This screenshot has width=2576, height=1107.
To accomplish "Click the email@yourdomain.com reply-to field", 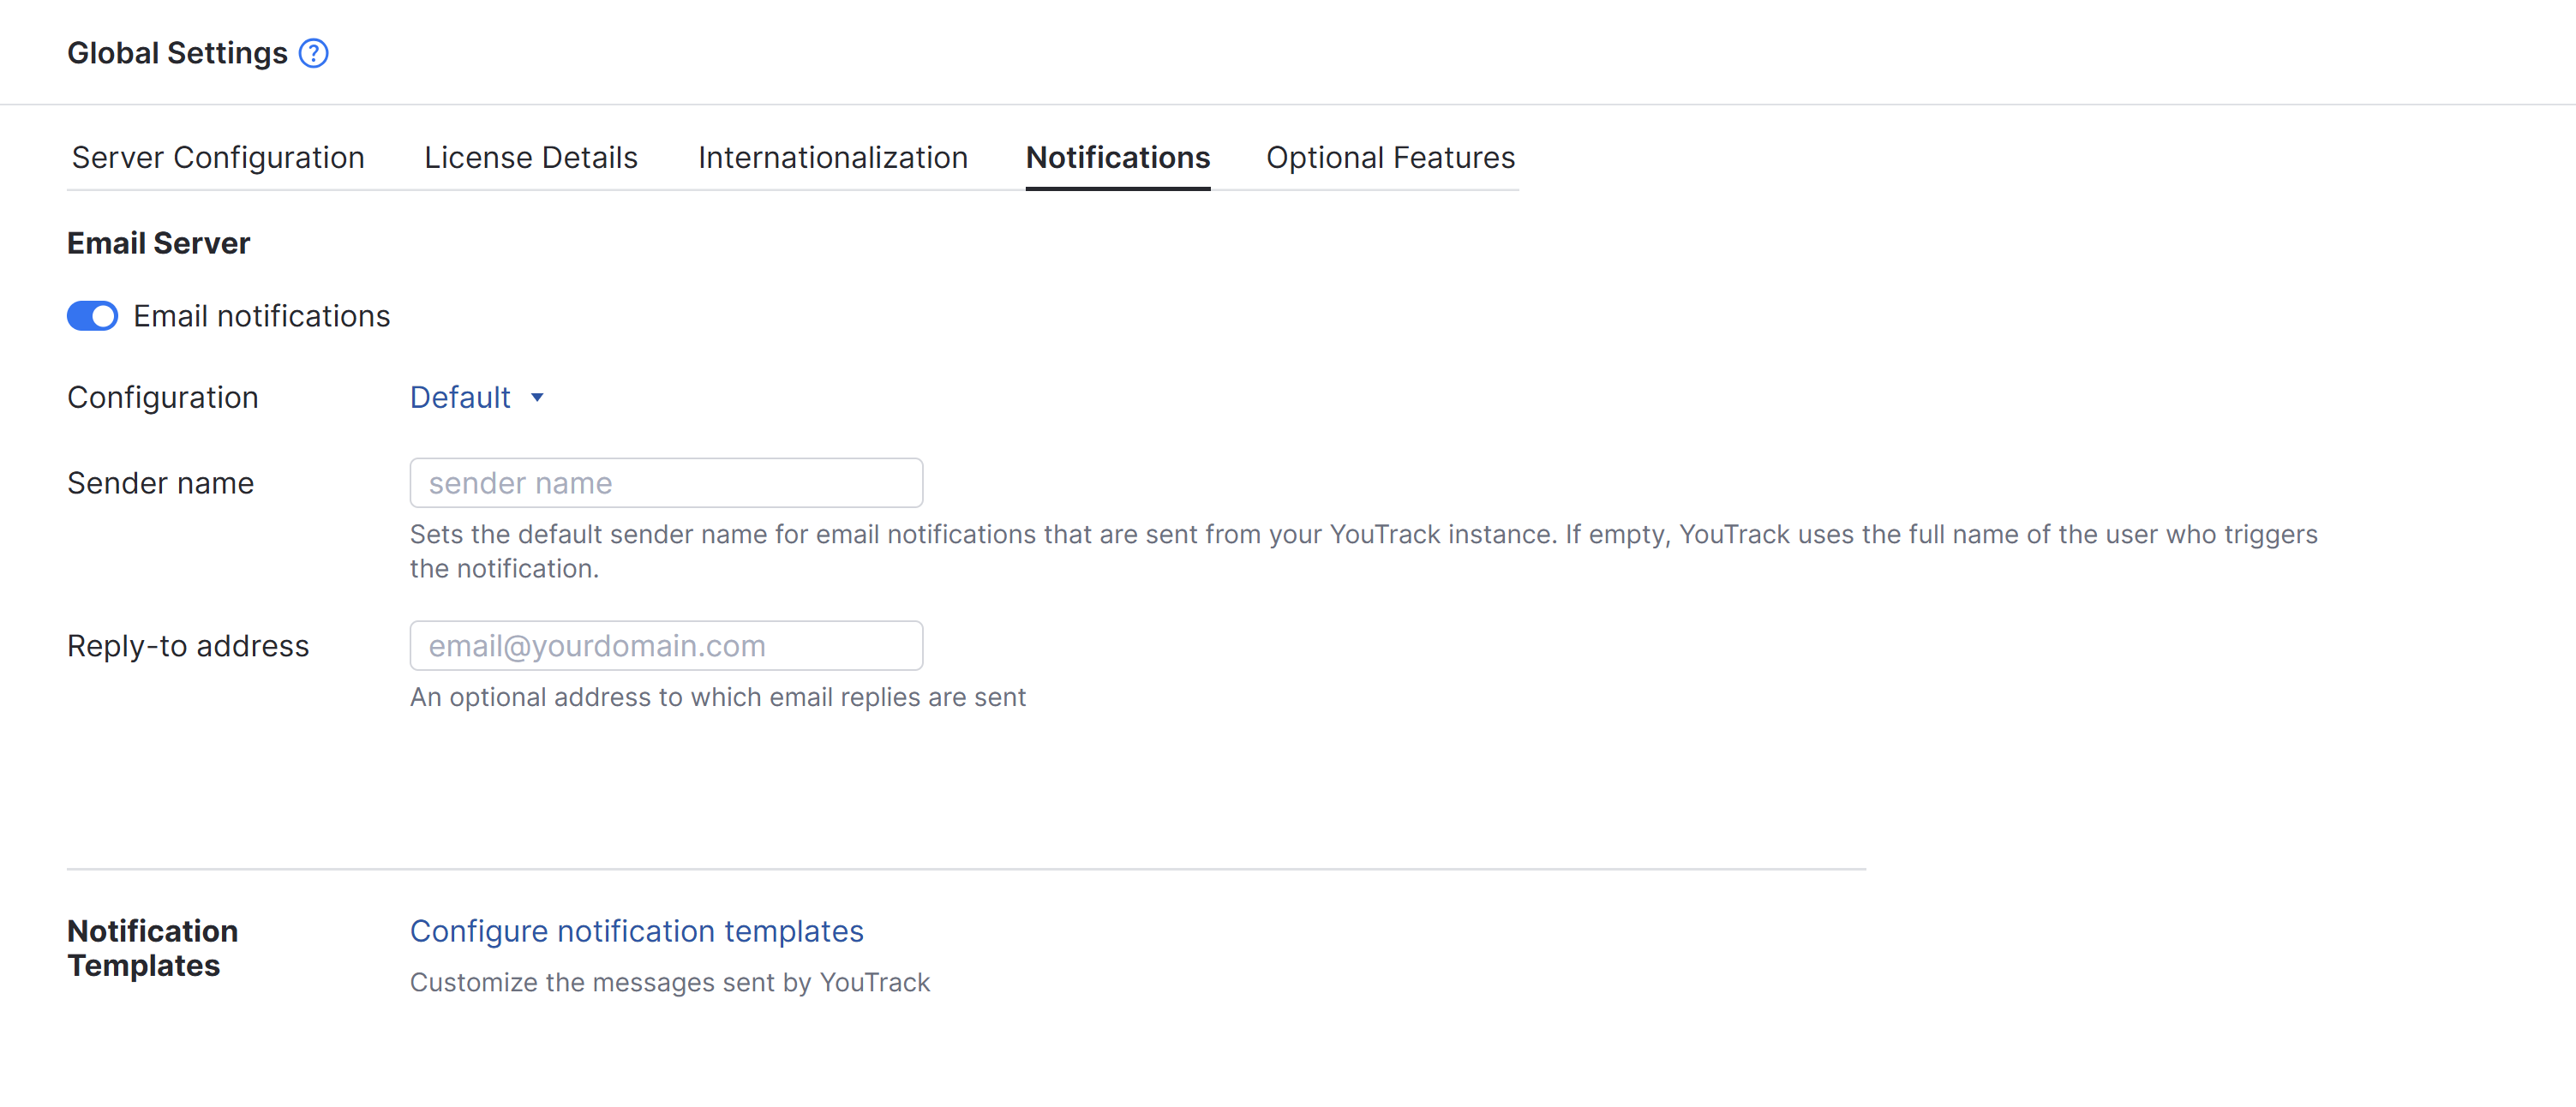I will 666,645.
